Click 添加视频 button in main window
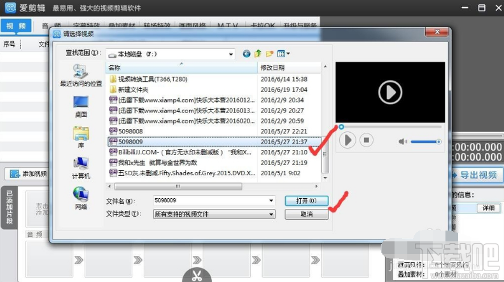 (x=28, y=174)
